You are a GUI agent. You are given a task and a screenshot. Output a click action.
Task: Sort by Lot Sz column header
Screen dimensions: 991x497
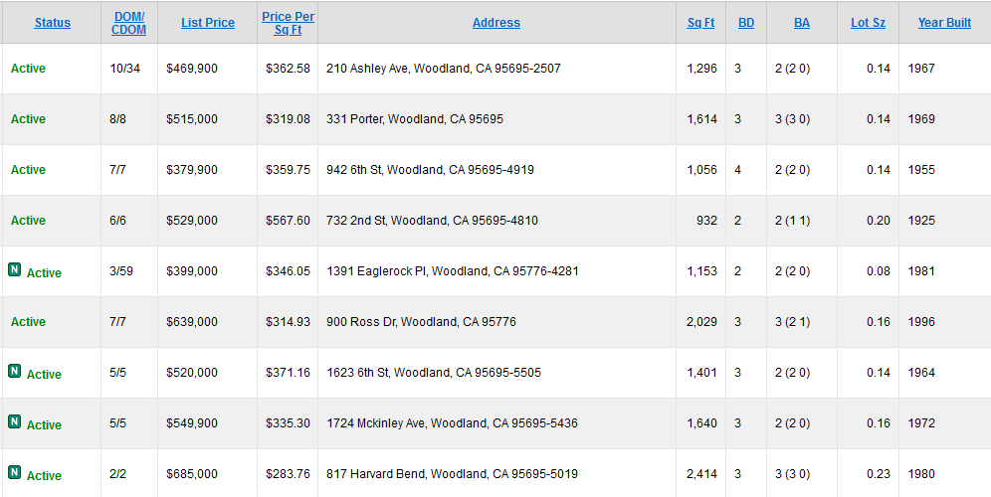869,23
